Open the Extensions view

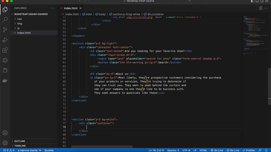point(5,50)
